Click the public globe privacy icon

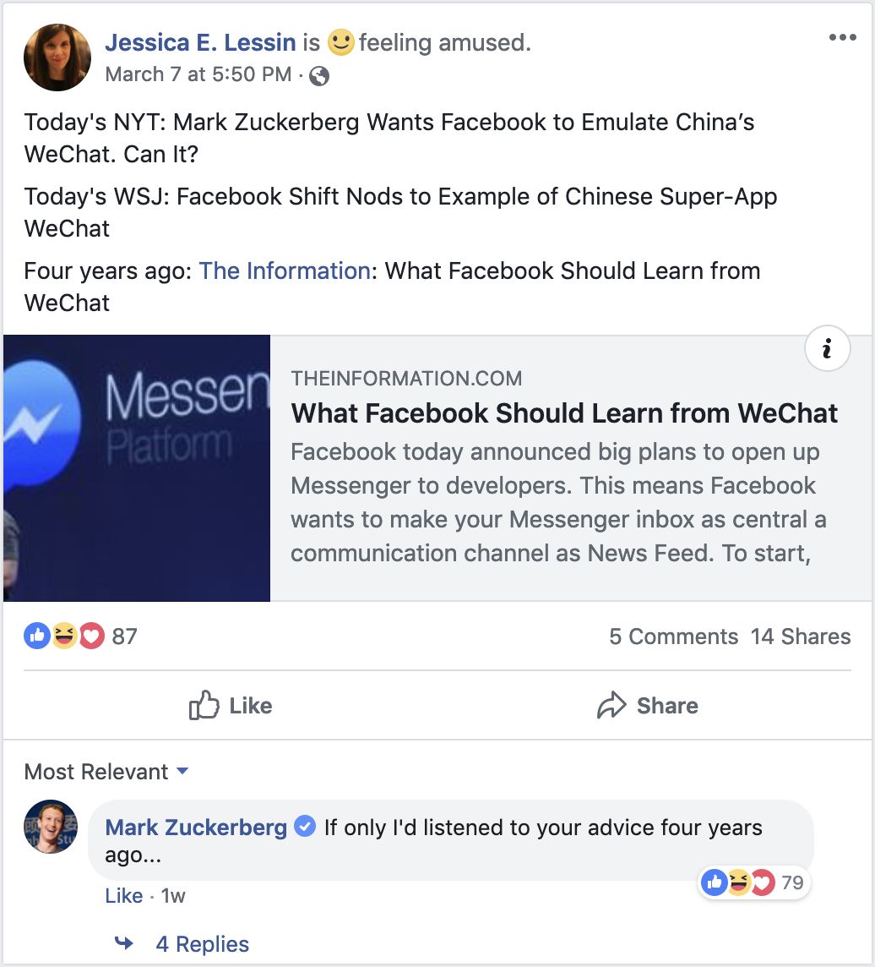point(319,76)
